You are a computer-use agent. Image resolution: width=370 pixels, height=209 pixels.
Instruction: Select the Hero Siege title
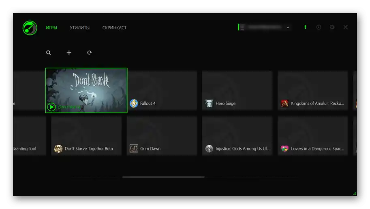tap(225, 103)
